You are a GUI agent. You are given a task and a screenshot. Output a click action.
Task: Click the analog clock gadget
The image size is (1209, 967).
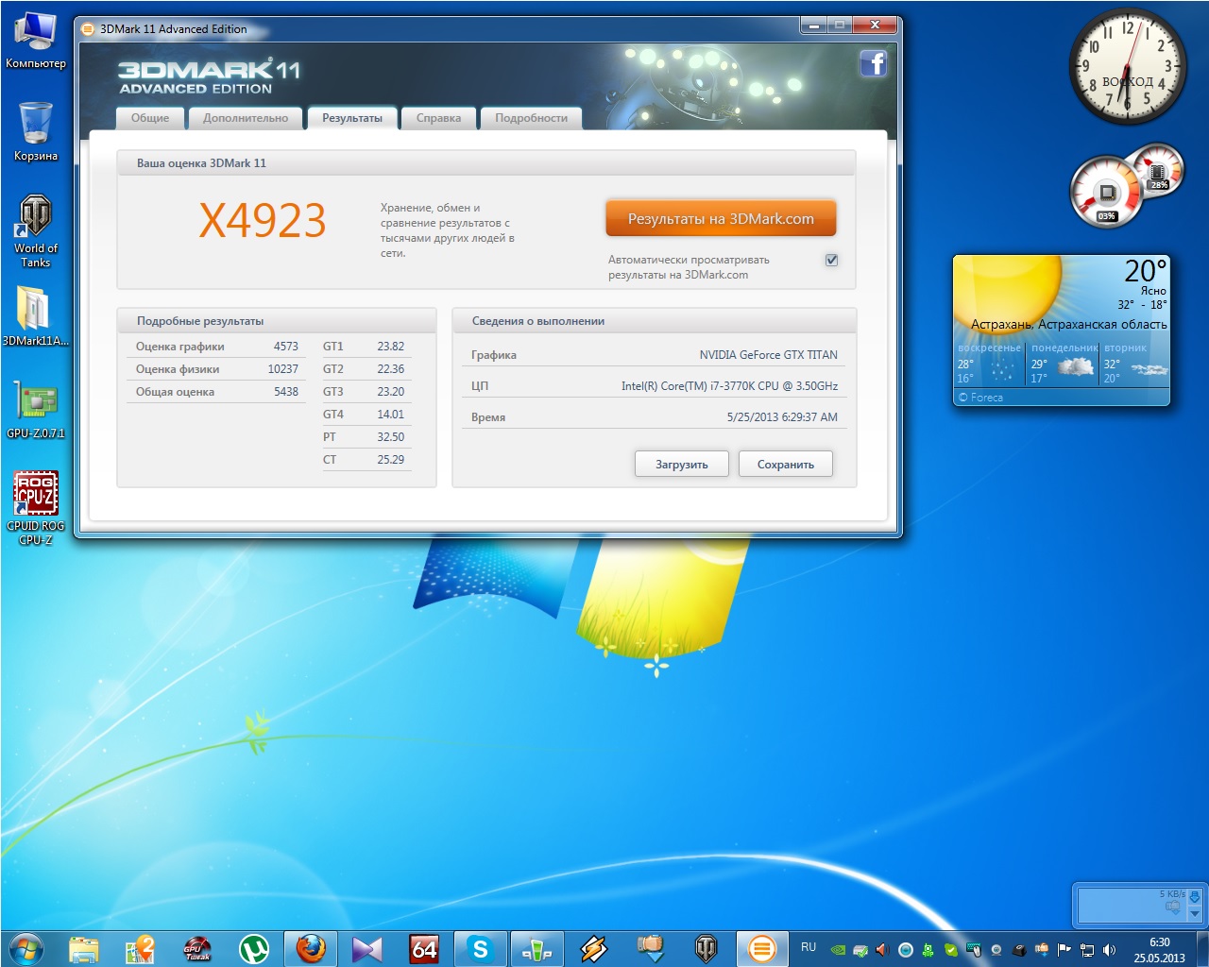click(x=1127, y=66)
